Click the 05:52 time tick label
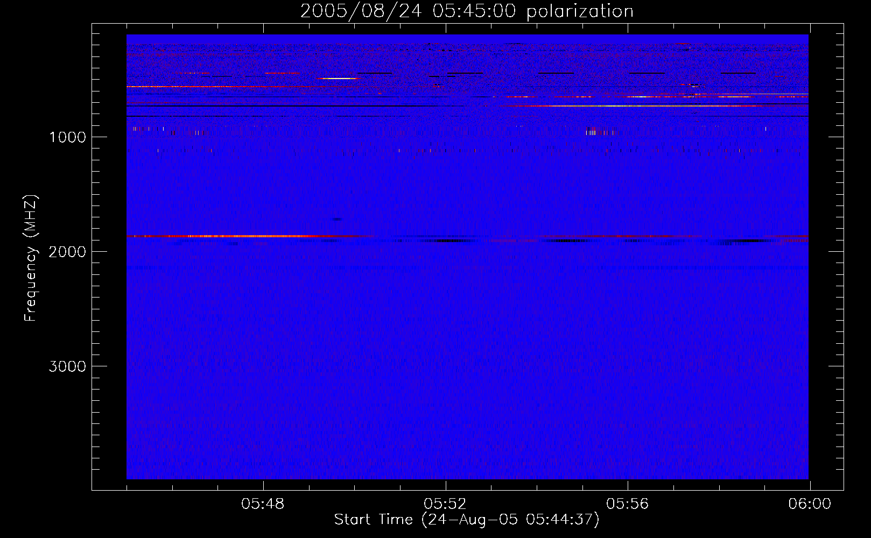 click(x=445, y=504)
